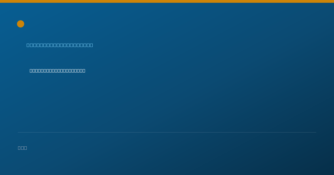Click the last box of the white text
The image size is (334, 175).
pos(83,71)
